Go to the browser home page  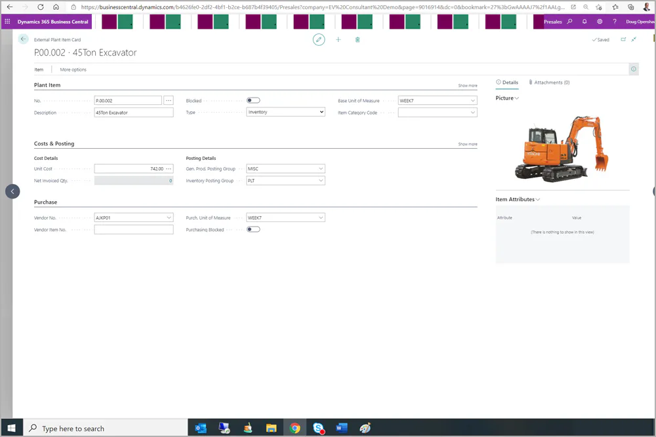pyautogui.click(x=56, y=7)
